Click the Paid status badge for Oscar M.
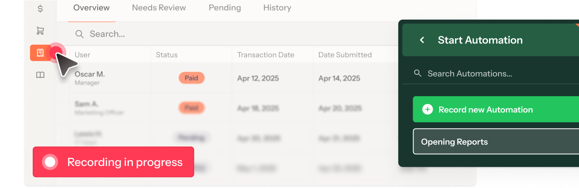The height and width of the screenshot is (188, 579). (x=191, y=78)
